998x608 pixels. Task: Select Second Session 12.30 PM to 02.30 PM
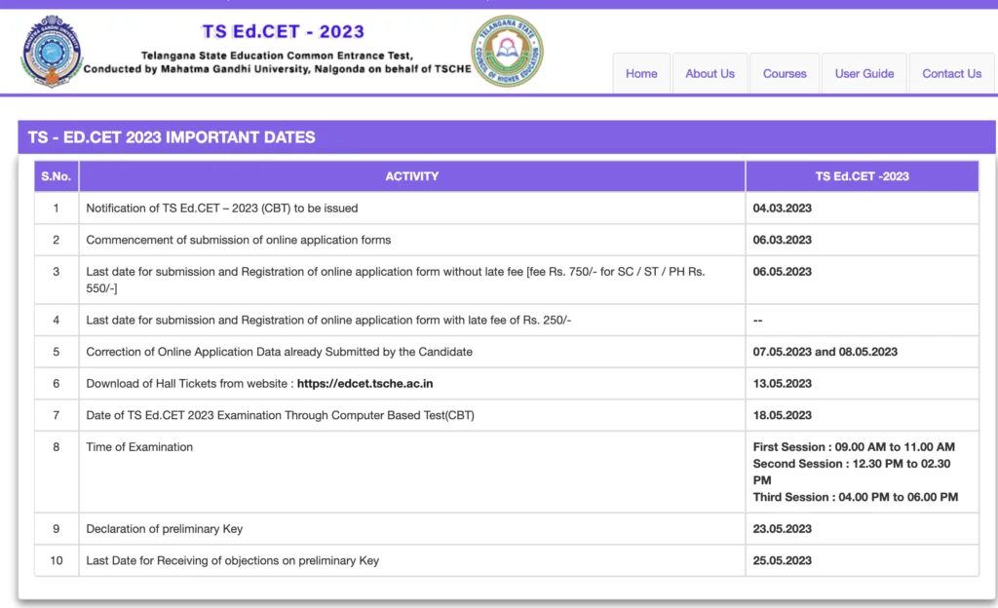click(852, 472)
